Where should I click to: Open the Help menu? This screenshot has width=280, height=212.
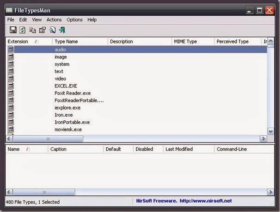(92, 20)
